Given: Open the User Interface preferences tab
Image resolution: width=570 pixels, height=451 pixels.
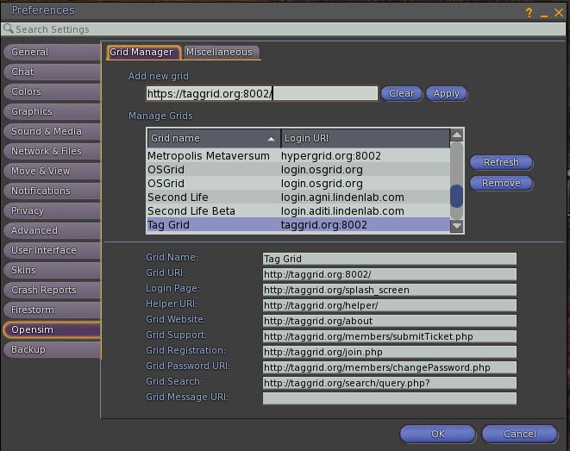Looking at the screenshot, I should point(52,250).
